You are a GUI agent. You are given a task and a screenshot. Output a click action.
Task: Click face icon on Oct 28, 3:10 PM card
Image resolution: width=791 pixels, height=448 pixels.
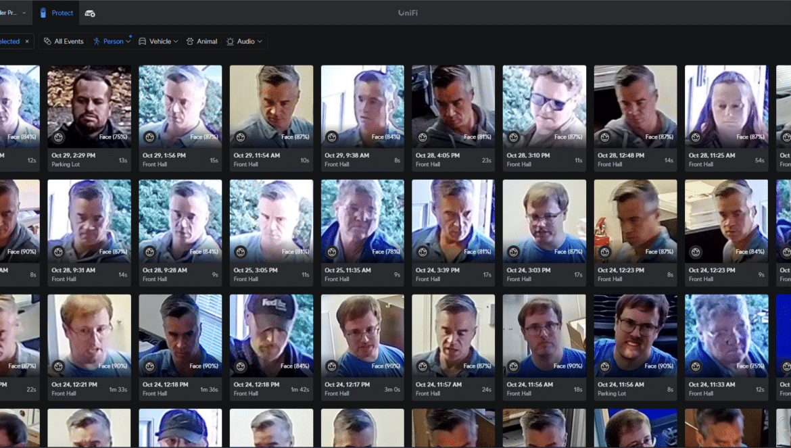(514, 137)
